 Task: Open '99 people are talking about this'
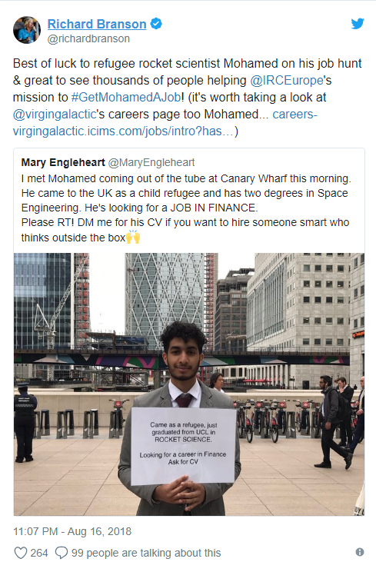coord(146,553)
